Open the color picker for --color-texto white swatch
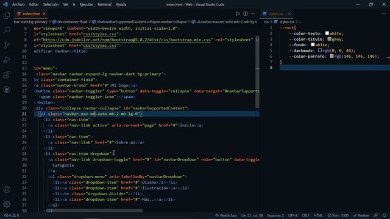The width and height of the screenshot is (390, 219). 327,33
